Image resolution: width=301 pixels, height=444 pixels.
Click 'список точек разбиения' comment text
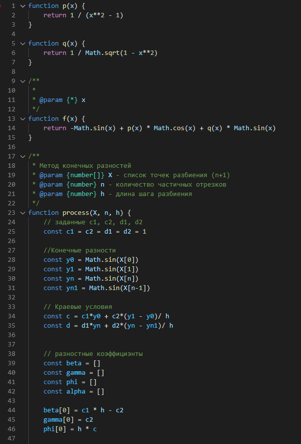(165, 175)
